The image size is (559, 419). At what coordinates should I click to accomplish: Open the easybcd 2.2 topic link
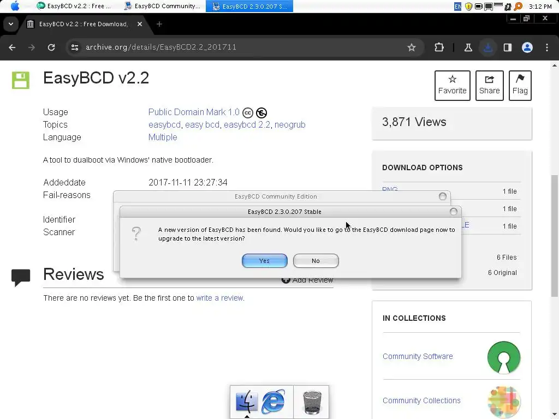(247, 125)
